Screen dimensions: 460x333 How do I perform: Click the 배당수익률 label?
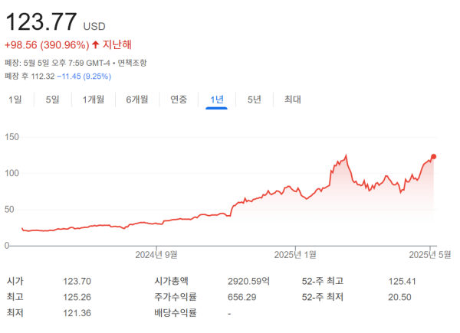(176, 313)
